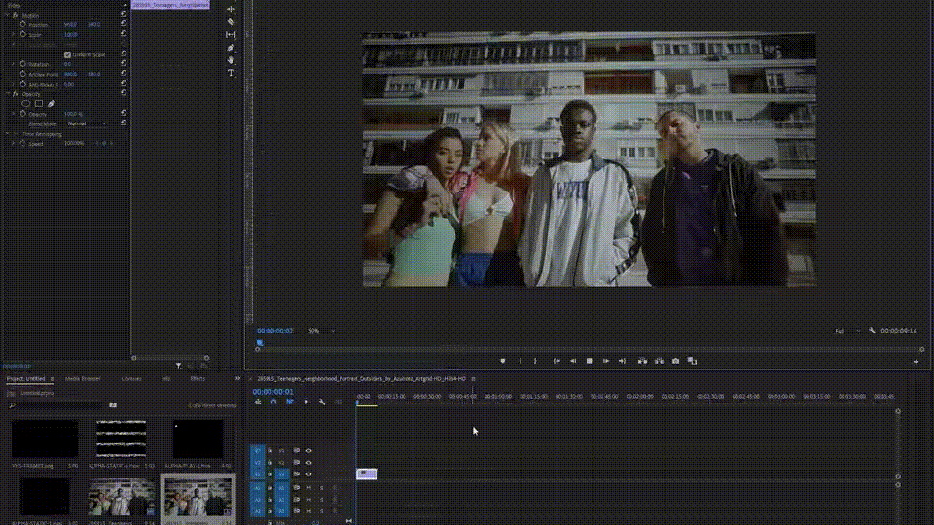Click the Export Frame camera icon

tap(675, 361)
